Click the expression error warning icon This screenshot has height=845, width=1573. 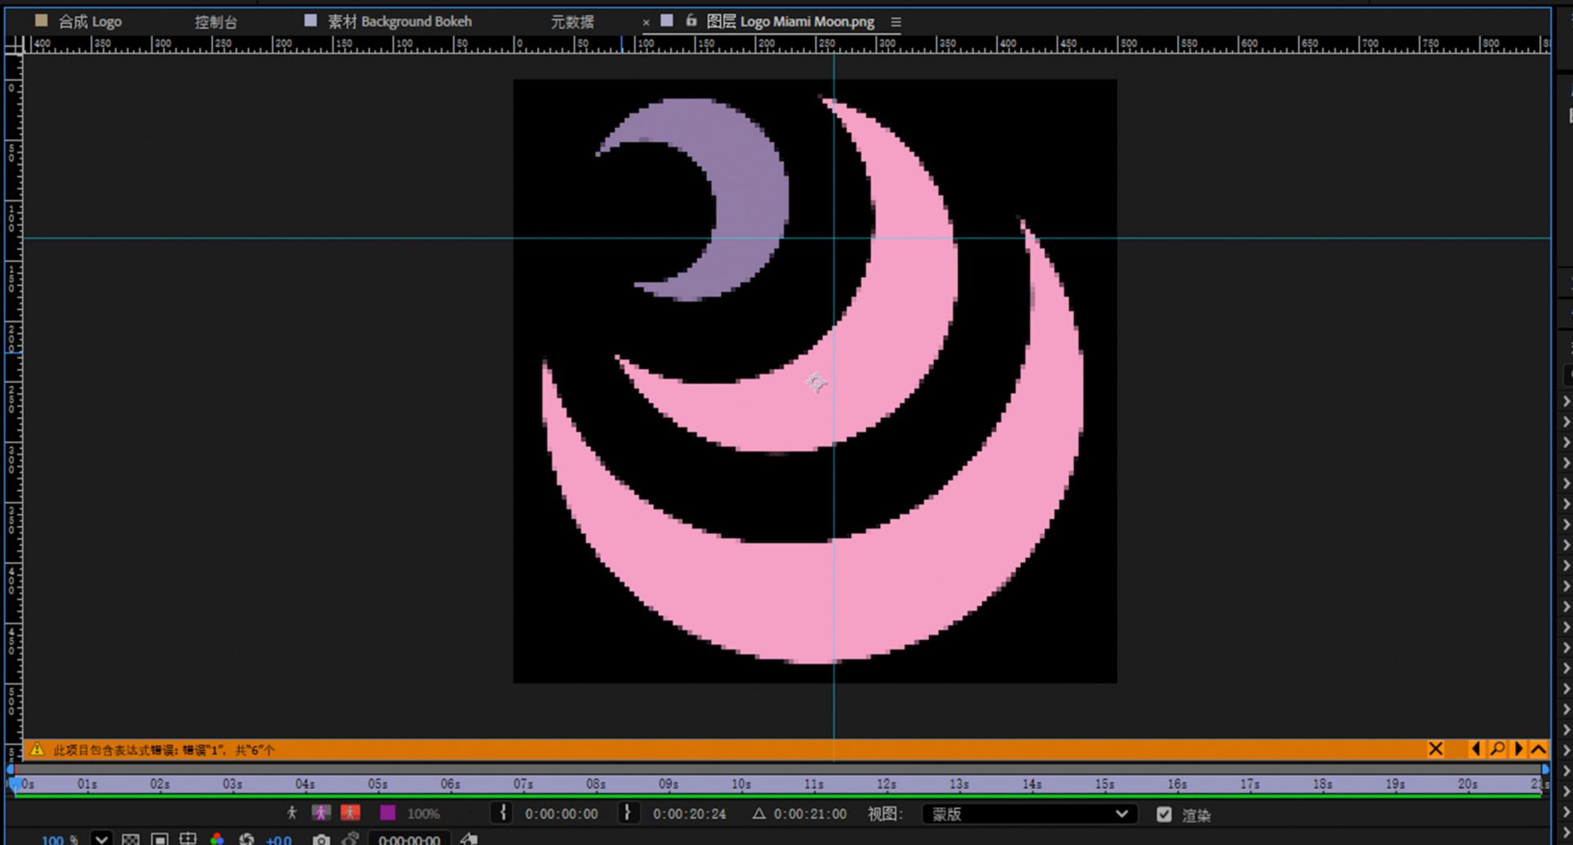click(x=37, y=749)
